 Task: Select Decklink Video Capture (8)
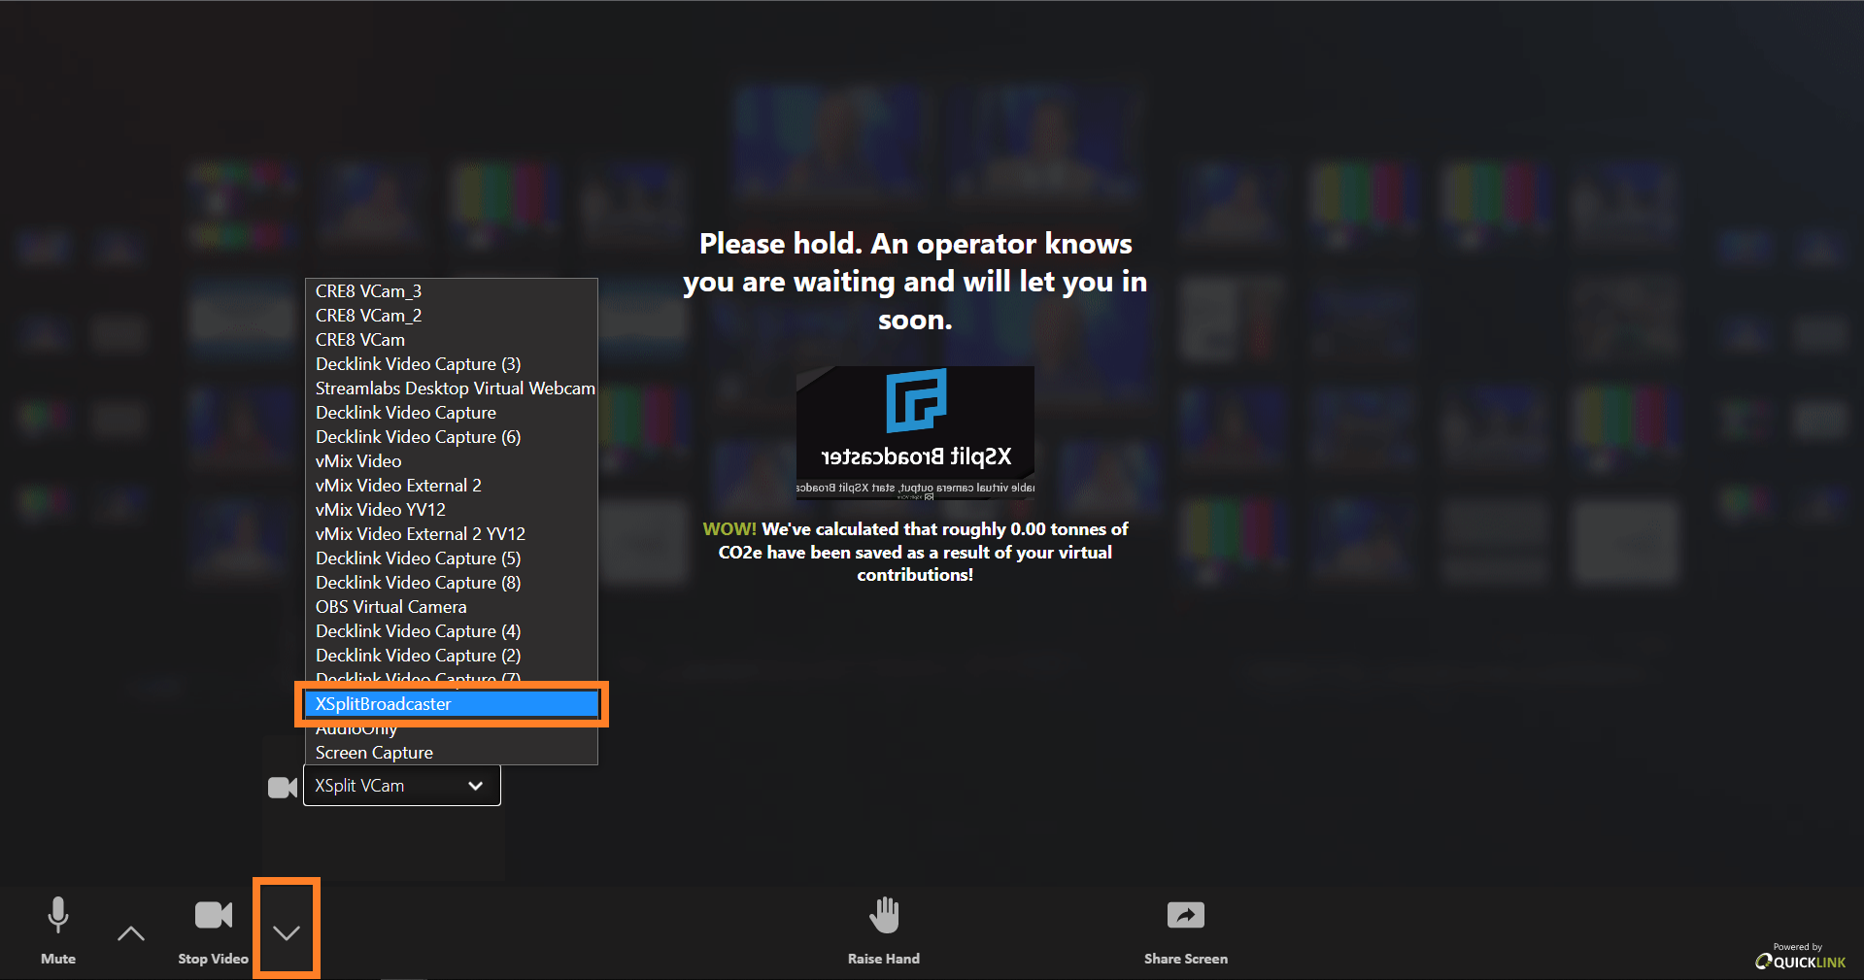tap(452, 583)
